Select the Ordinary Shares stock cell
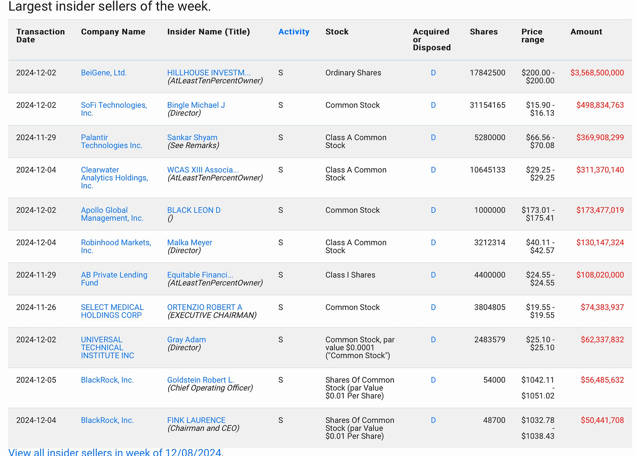The width and height of the screenshot is (636, 456). [x=353, y=73]
